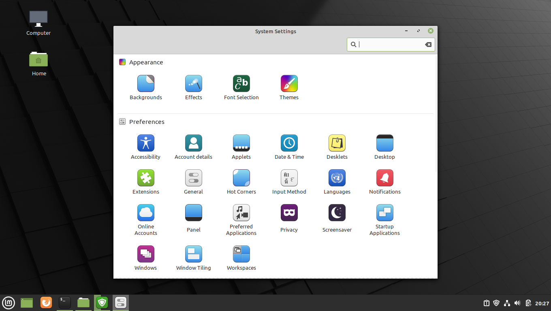Open General preferences
551x311 pixels.
[194, 182]
